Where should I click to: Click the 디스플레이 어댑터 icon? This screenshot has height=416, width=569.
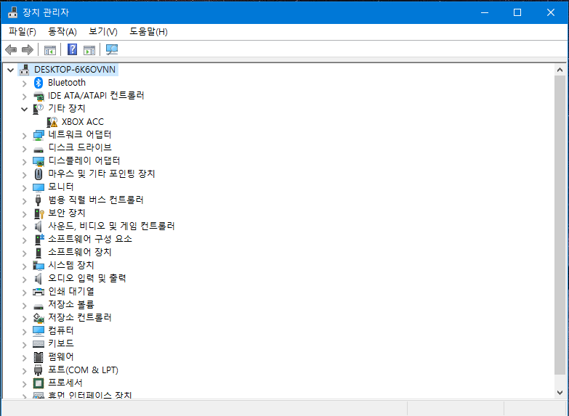tap(39, 161)
